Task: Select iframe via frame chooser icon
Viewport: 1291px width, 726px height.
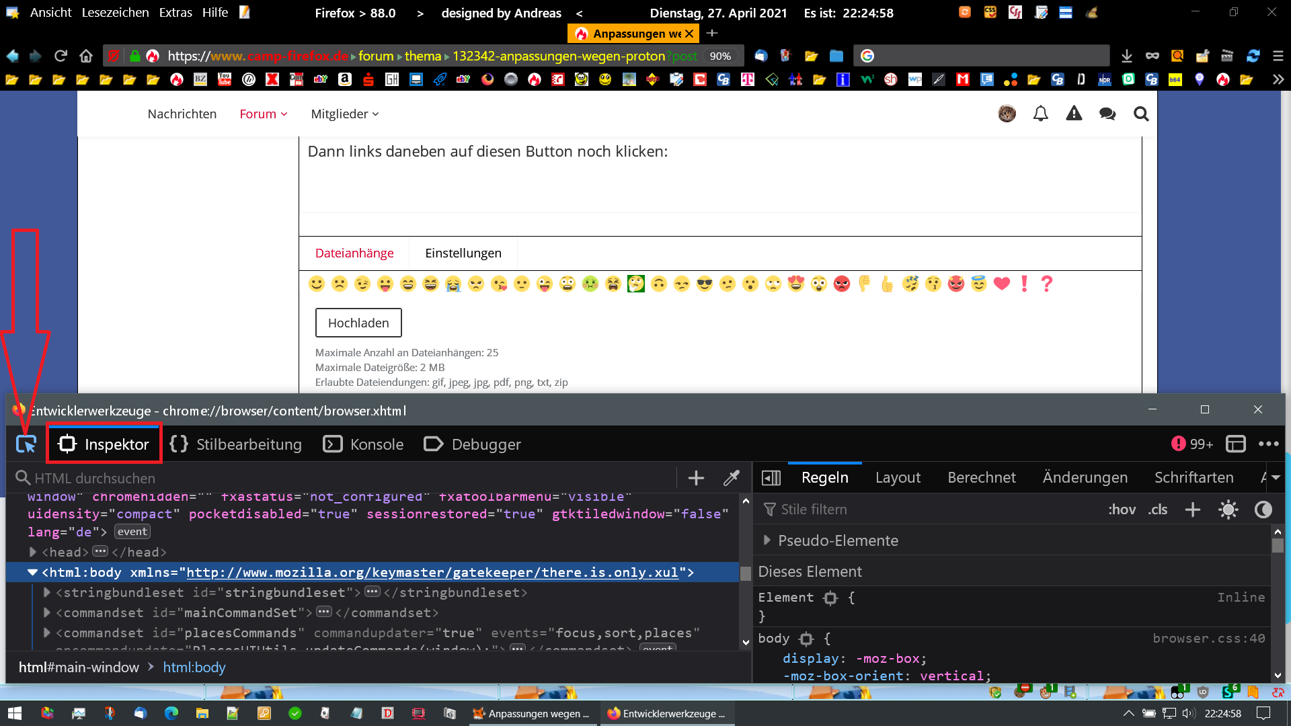Action: [1235, 444]
